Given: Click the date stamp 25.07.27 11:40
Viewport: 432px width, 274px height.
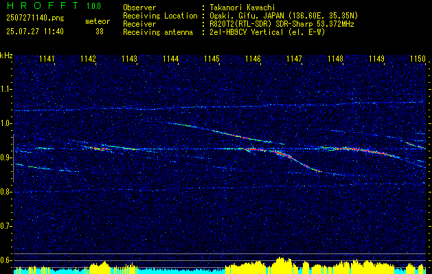Looking at the screenshot, I should pyautogui.click(x=35, y=32).
